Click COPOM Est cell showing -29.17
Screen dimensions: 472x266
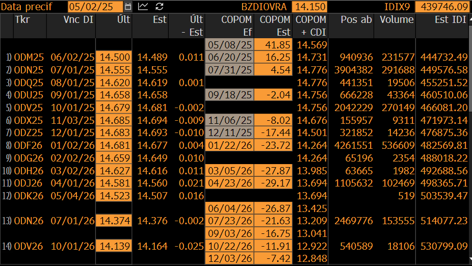(273, 183)
